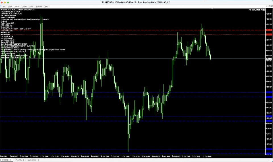The image size is (273, 162).
Task: Open the File menu
Action: pos(4,7)
